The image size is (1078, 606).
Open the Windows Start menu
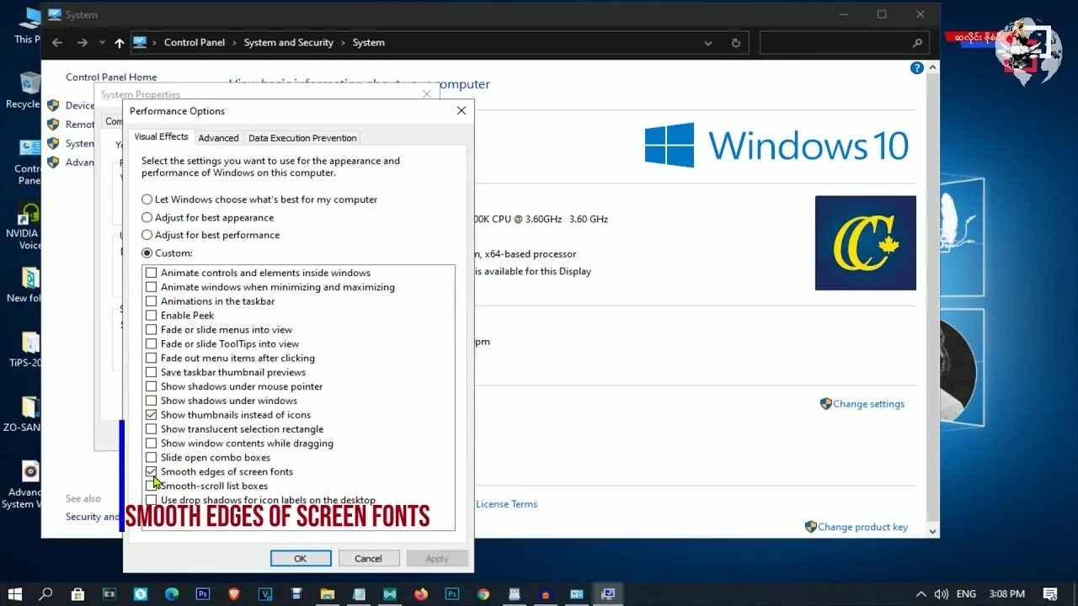click(14, 594)
